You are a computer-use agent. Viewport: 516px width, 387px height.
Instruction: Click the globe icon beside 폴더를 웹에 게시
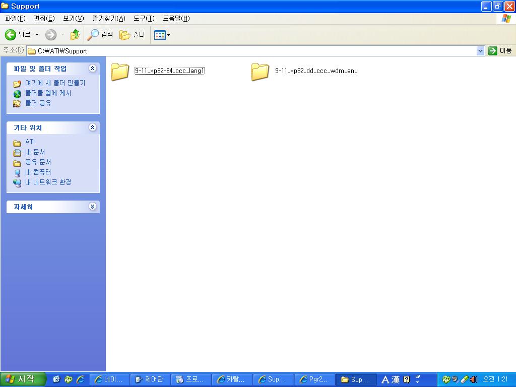[17, 94]
